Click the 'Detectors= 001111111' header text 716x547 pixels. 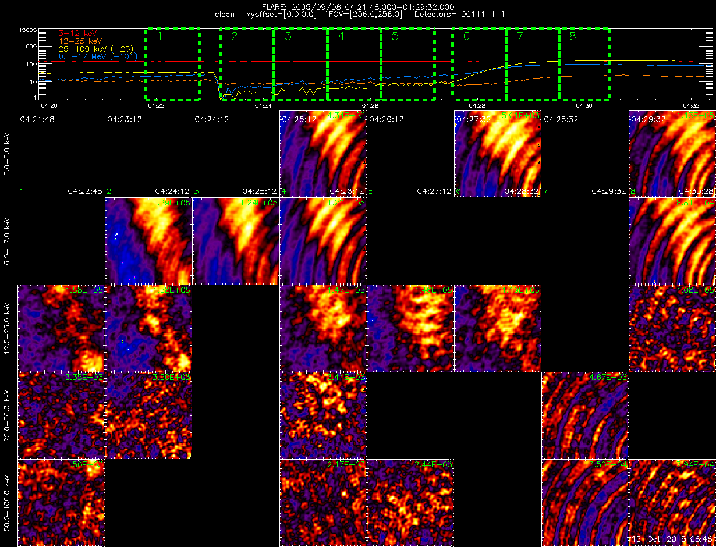point(459,14)
